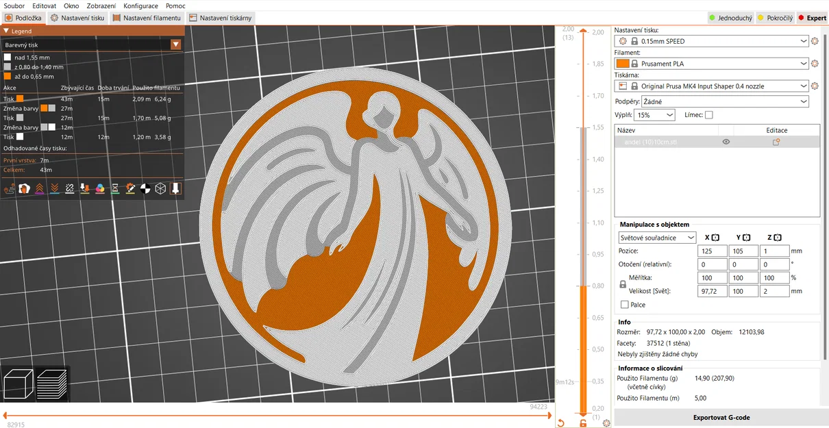Open the Editovat menu
Viewport: 829px width, 428px height.
click(x=45, y=5)
